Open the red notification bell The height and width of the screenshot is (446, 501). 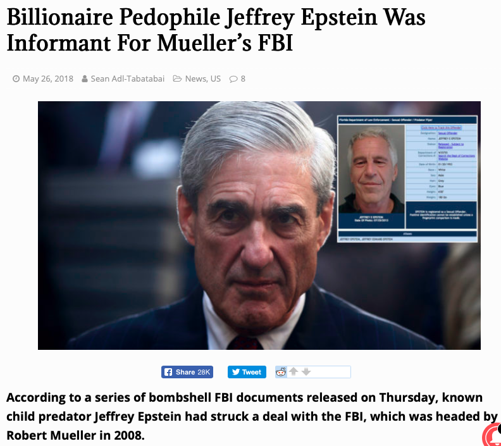click(x=492, y=435)
